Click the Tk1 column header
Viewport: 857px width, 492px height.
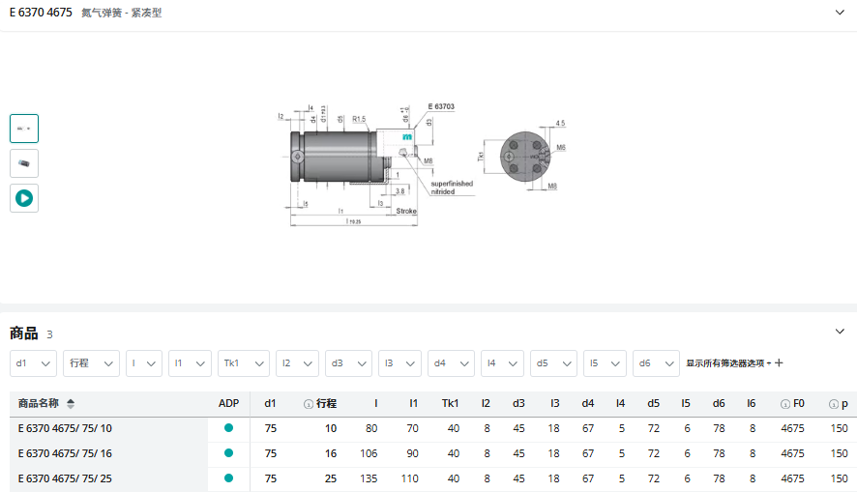pos(450,403)
